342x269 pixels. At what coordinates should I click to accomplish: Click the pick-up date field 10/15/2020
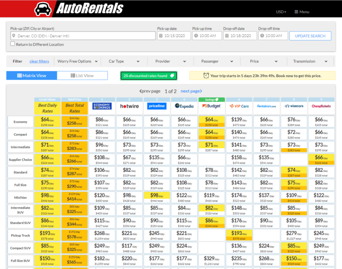[x=174, y=36]
